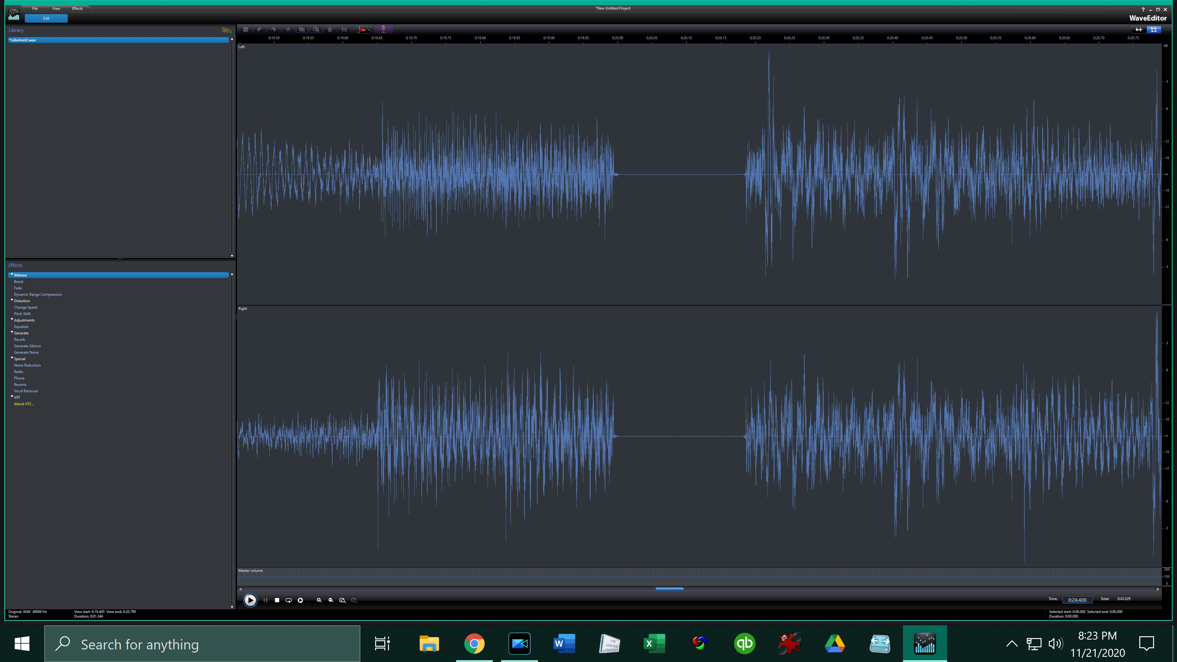Click the Zoom in magnifier icon

point(319,600)
